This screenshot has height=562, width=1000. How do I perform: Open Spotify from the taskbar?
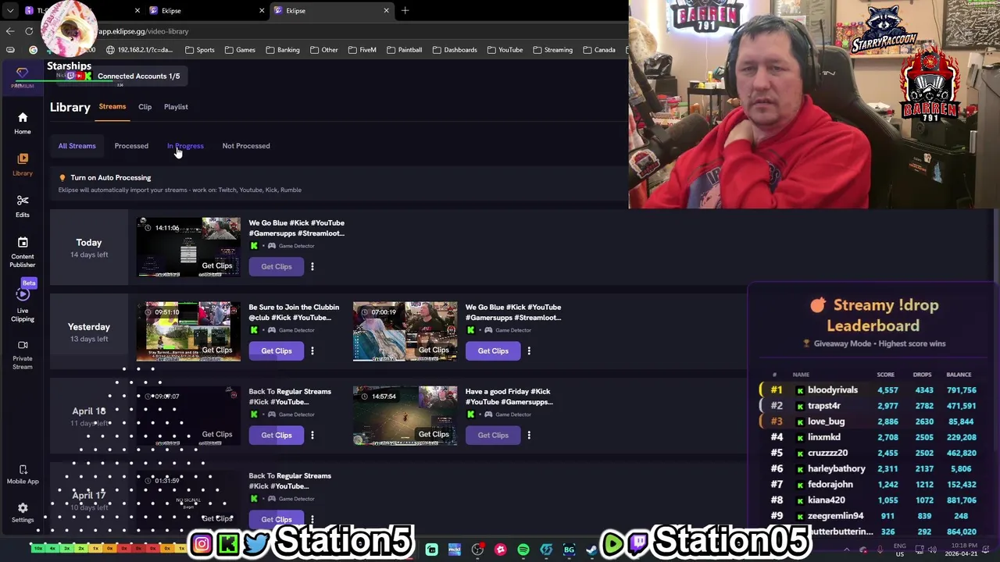coord(523,550)
